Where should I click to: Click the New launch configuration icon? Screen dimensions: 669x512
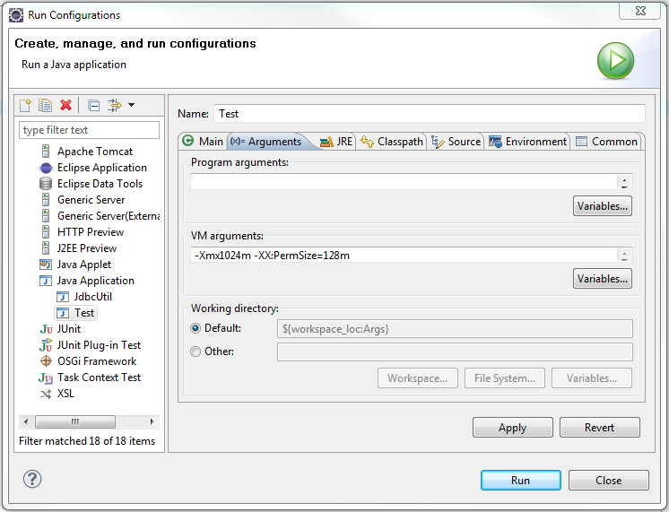pos(25,105)
